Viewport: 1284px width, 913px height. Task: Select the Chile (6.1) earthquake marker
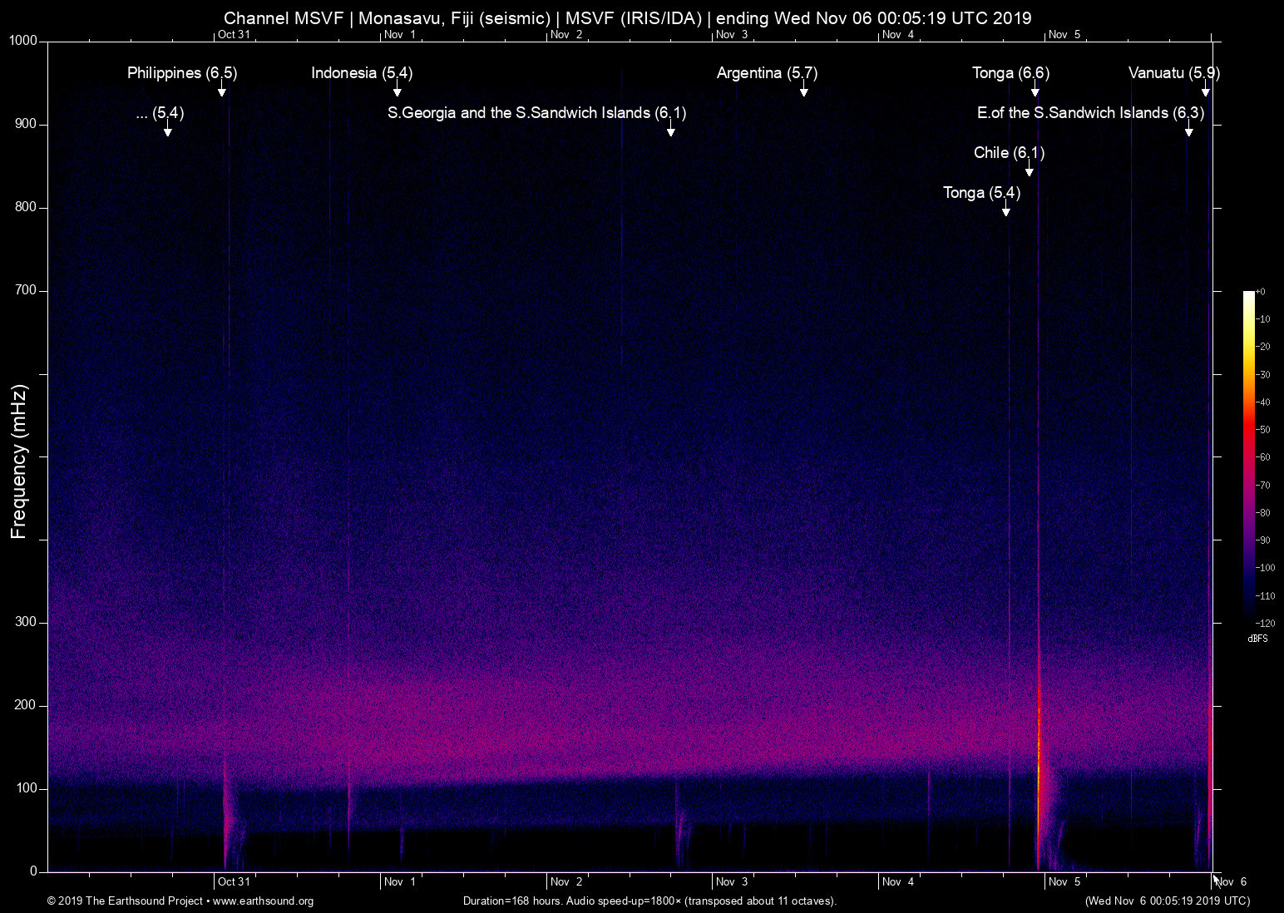1009,153
